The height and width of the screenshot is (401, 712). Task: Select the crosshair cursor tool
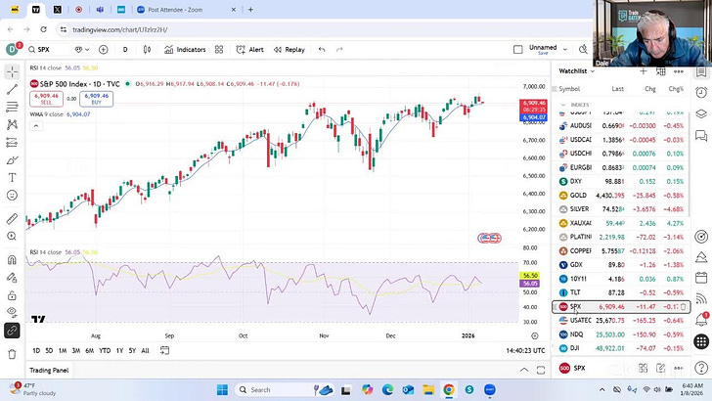click(13, 71)
